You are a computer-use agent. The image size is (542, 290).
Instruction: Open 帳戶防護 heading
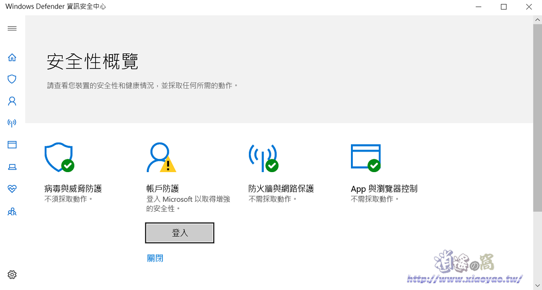coord(163,188)
